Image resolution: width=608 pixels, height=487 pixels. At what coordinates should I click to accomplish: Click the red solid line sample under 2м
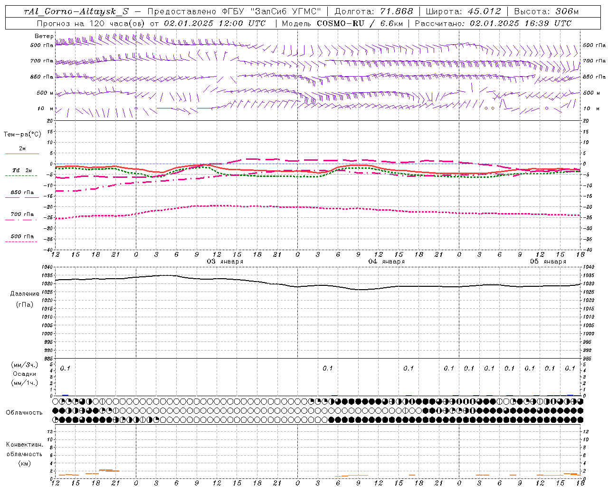(x=22, y=154)
